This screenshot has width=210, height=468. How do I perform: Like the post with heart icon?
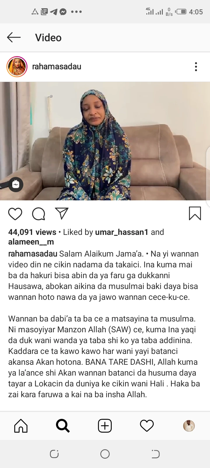[x=15, y=214]
